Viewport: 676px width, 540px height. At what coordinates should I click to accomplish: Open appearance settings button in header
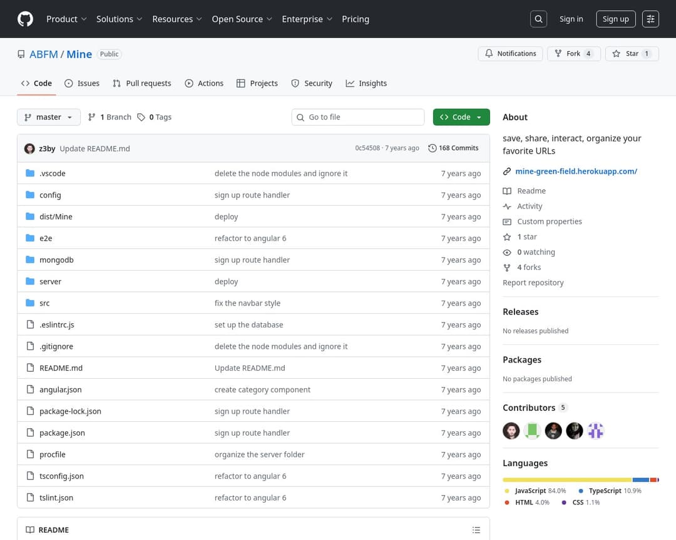651,19
